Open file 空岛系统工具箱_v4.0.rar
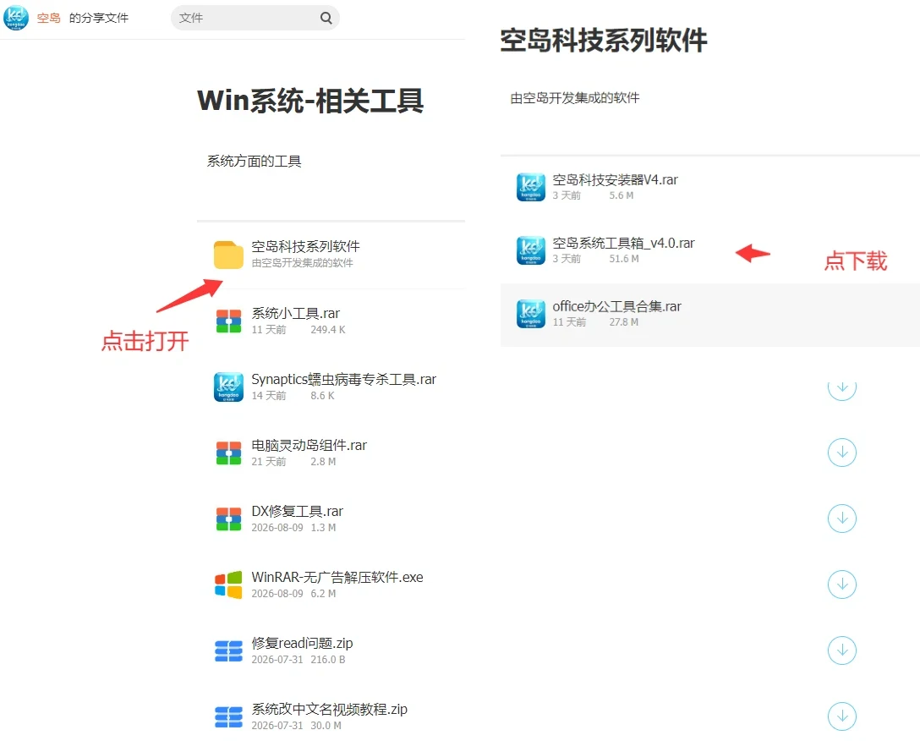 (x=623, y=244)
